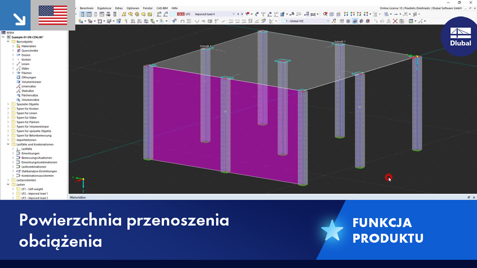
Task: Expand the Materialien tree node
Action: pos(13,46)
